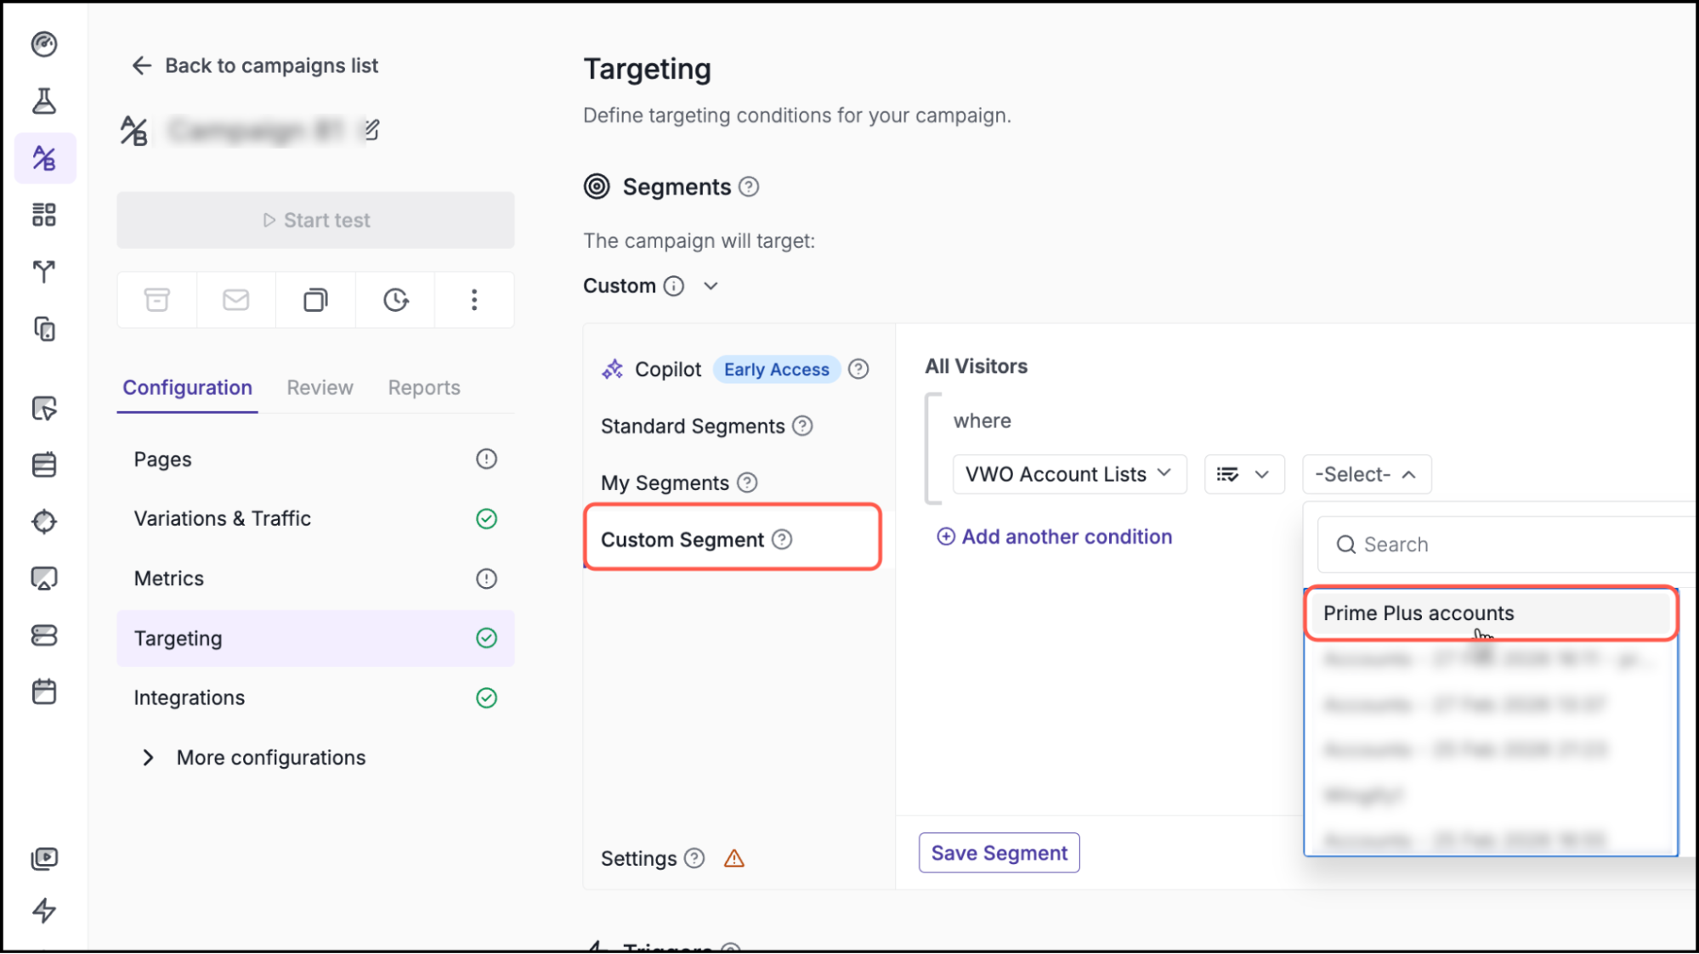Image resolution: width=1699 pixels, height=954 pixels.
Task: Click the A/B testing sidebar icon
Action: (44, 158)
